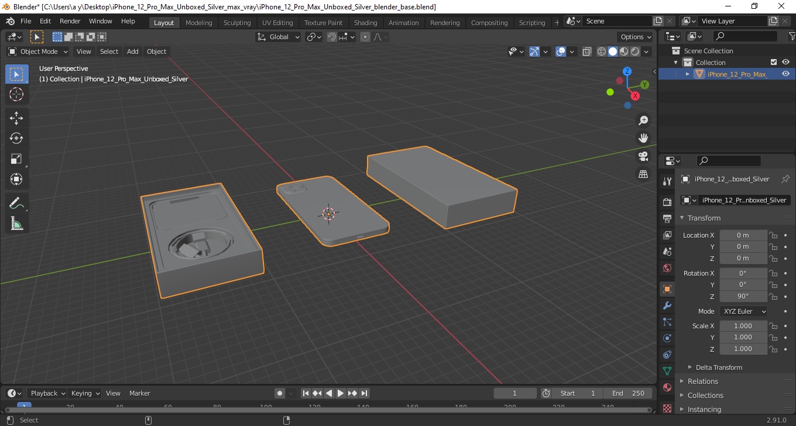Open the Render menu
The height and width of the screenshot is (426, 796).
(x=70, y=21)
